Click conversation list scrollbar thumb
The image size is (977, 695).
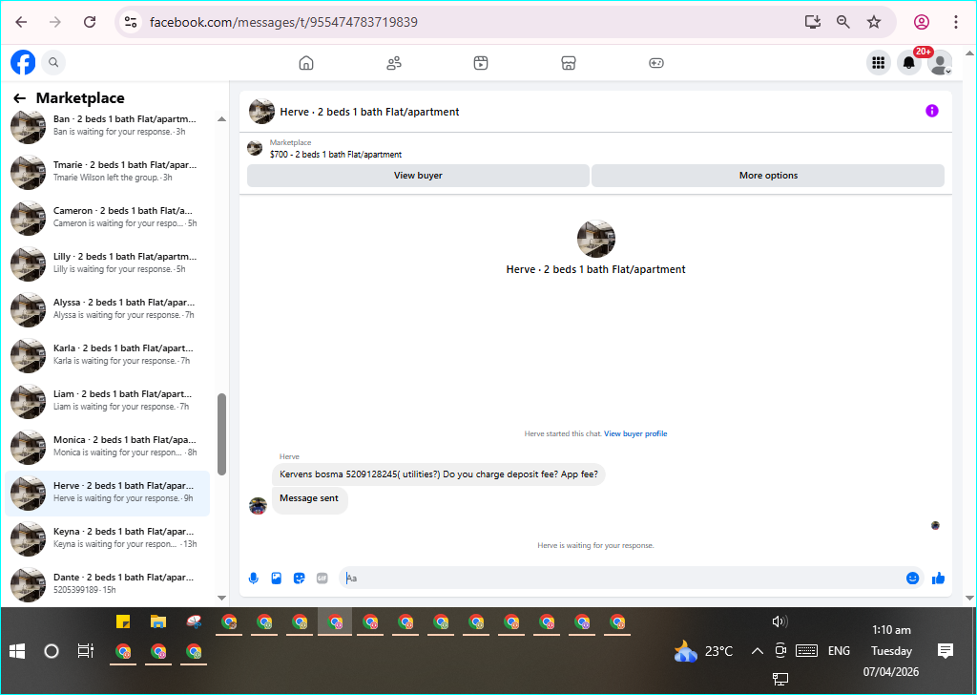[x=221, y=434]
